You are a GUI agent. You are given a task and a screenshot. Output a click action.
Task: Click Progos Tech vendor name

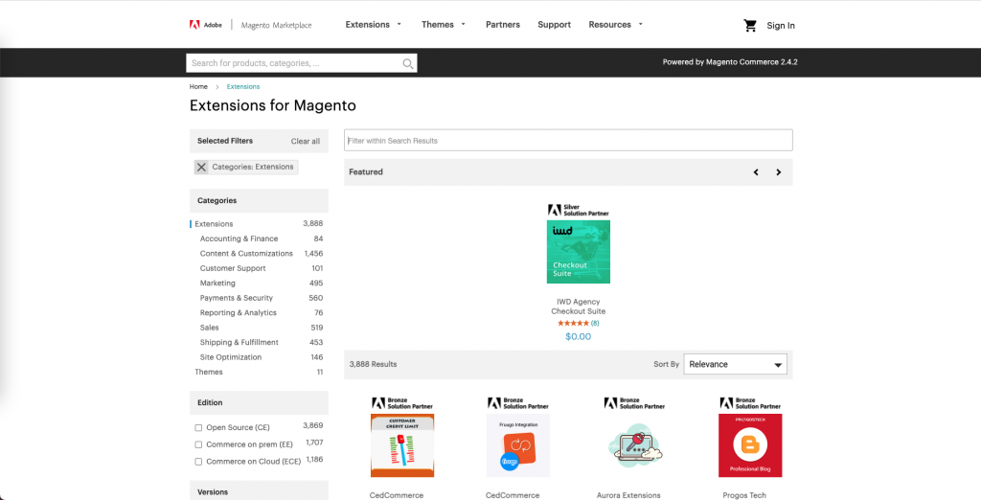tap(744, 495)
